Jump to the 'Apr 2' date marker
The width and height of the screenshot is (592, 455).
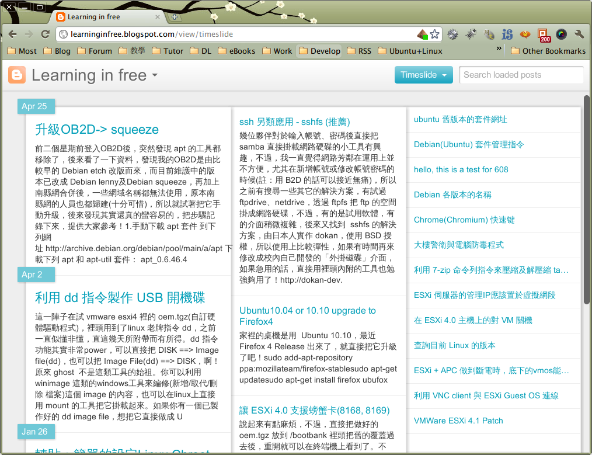point(36,275)
